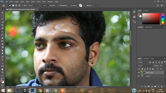166x93 pixels.
Task: Select the Quick Selection tool
Action: (2, 22)
